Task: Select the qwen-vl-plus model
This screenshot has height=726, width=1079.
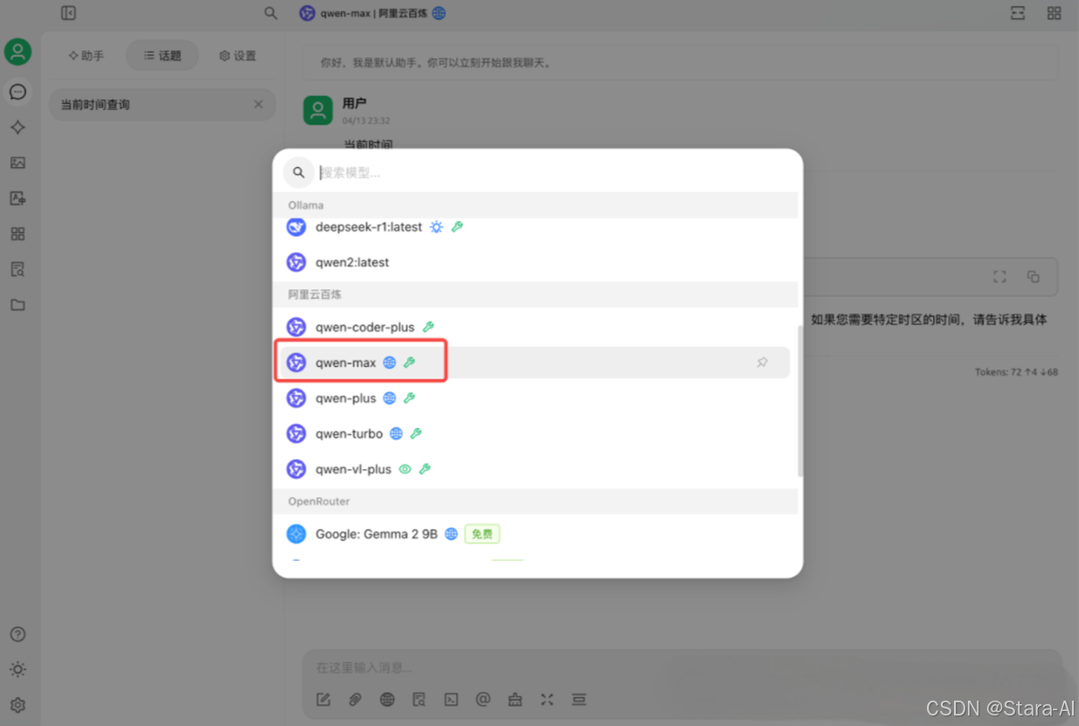Action: (535, 469)
